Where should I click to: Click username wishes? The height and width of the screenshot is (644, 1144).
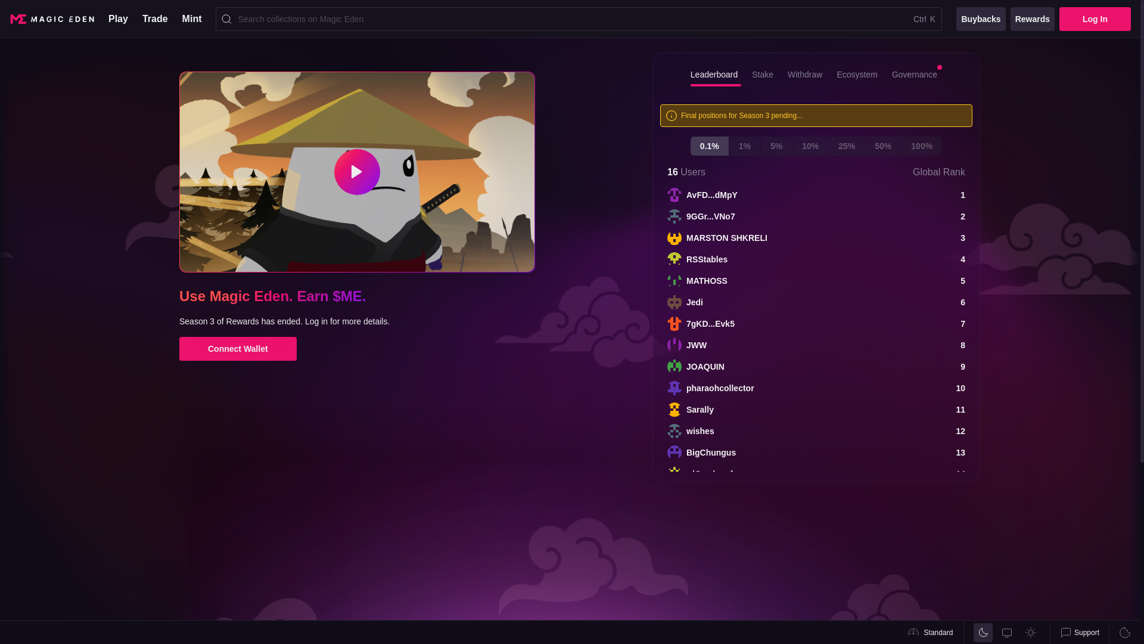click(700, 431)
